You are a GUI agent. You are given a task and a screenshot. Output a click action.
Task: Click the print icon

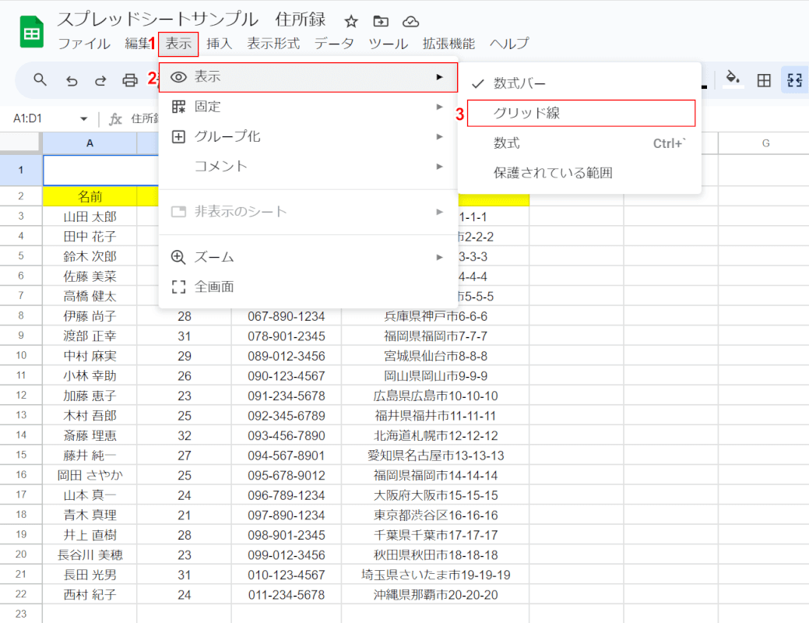130,79
